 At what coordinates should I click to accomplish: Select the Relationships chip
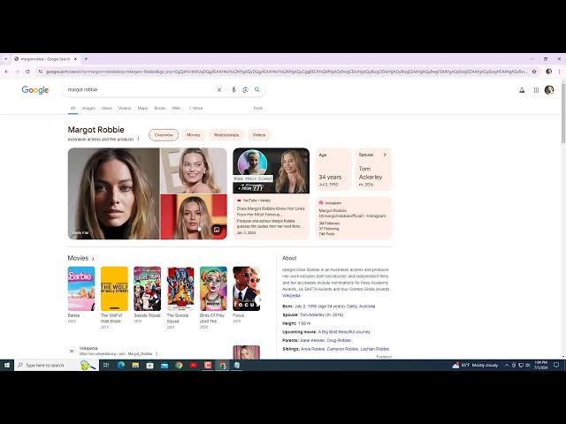coord(226,135)
